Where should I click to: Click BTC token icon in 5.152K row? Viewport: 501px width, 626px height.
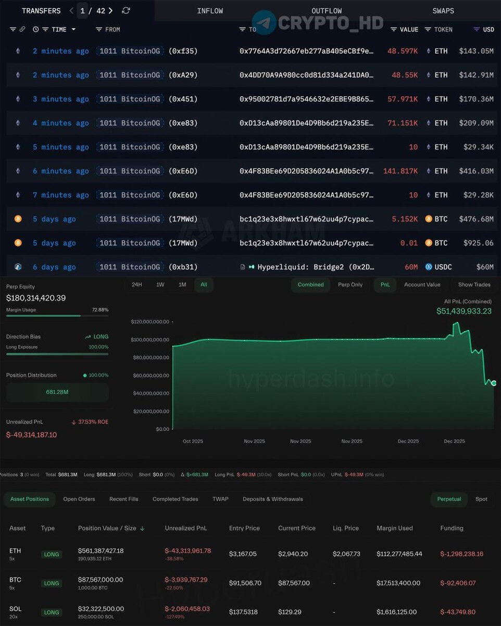429,219
